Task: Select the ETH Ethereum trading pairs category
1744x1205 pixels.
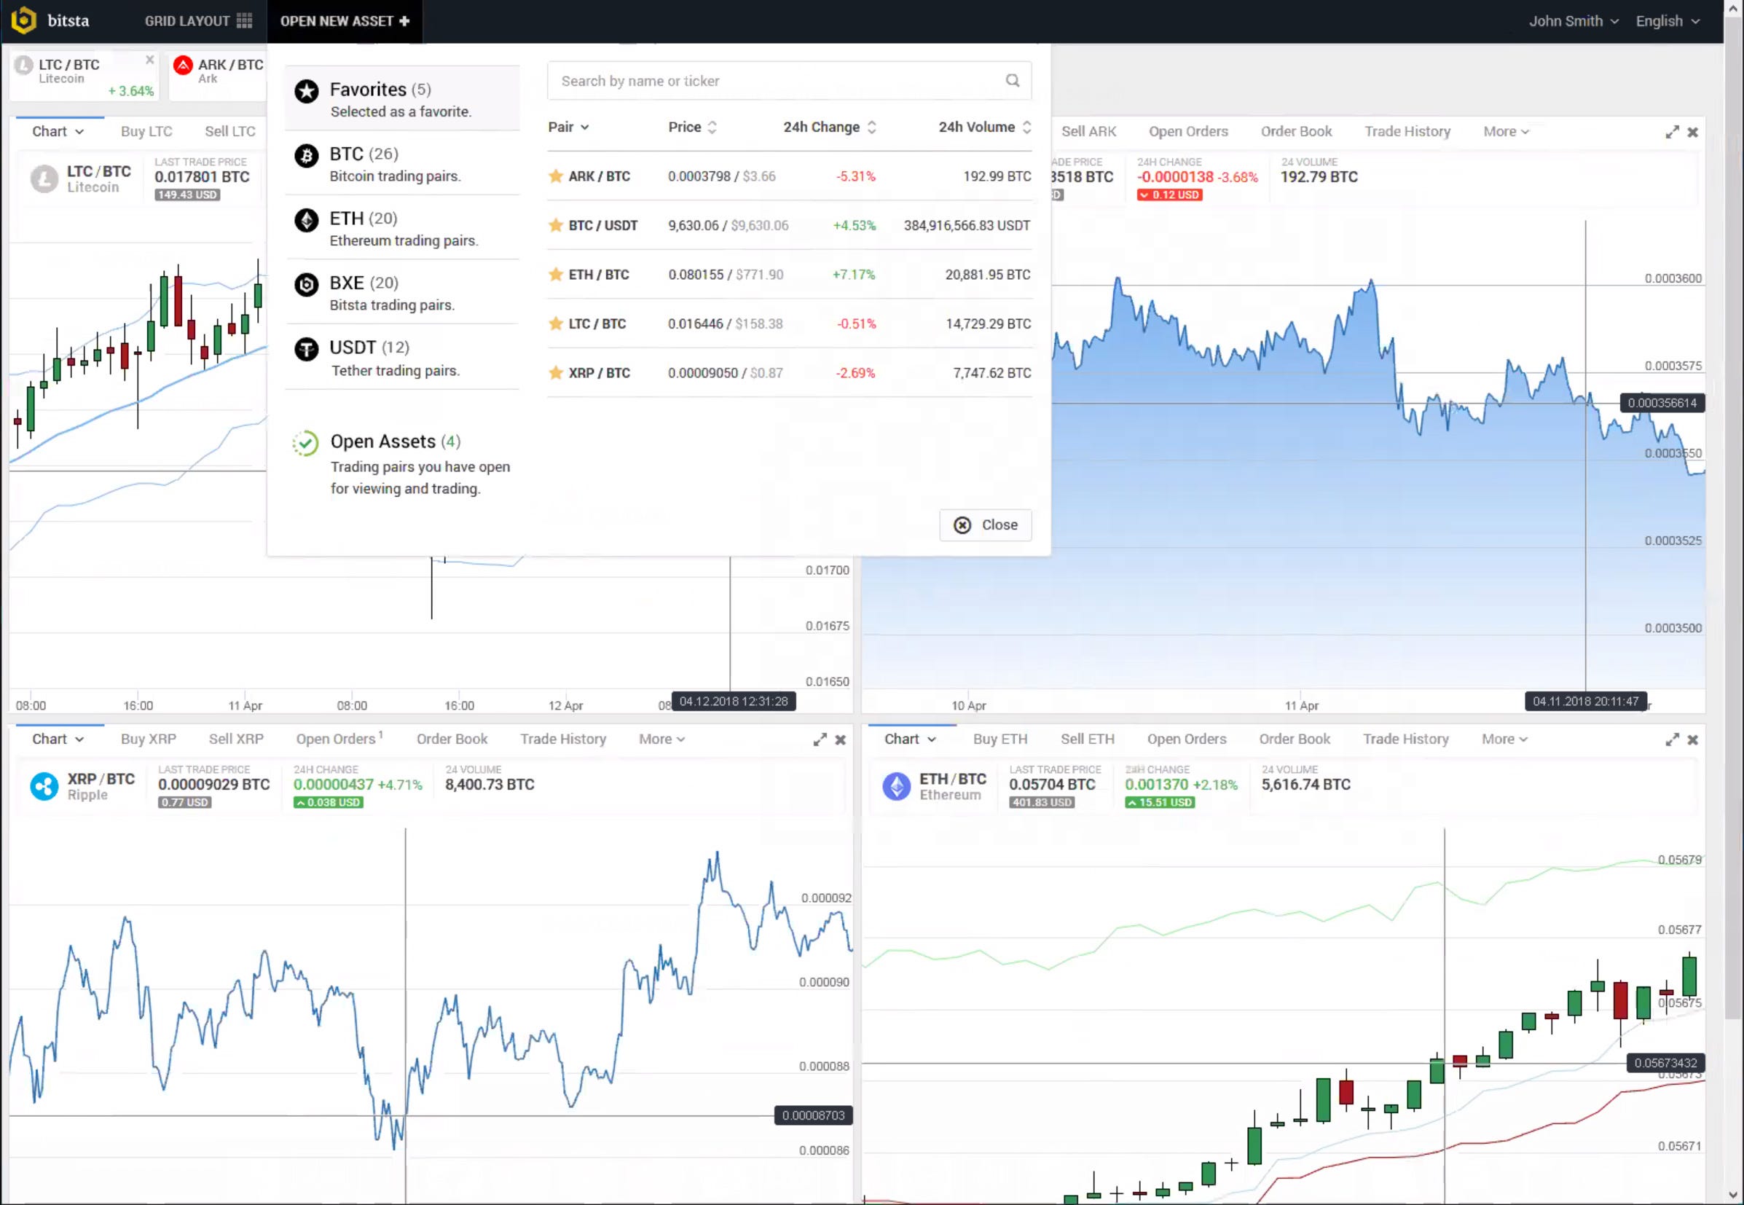Action: coord(401,228)
